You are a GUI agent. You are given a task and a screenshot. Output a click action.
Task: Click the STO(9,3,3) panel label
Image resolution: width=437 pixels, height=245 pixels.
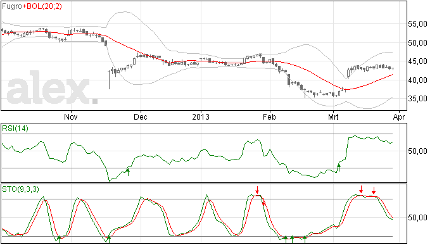tap(20, 189)
